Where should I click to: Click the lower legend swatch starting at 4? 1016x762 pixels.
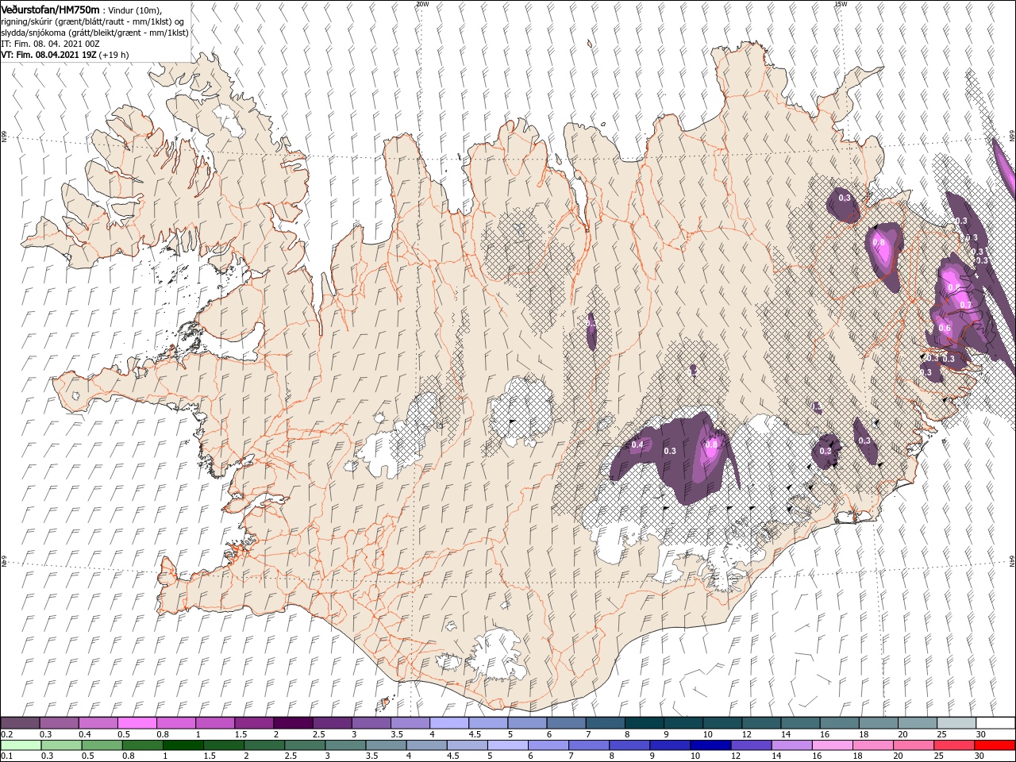pyautogui.click(x=426, y=745)
